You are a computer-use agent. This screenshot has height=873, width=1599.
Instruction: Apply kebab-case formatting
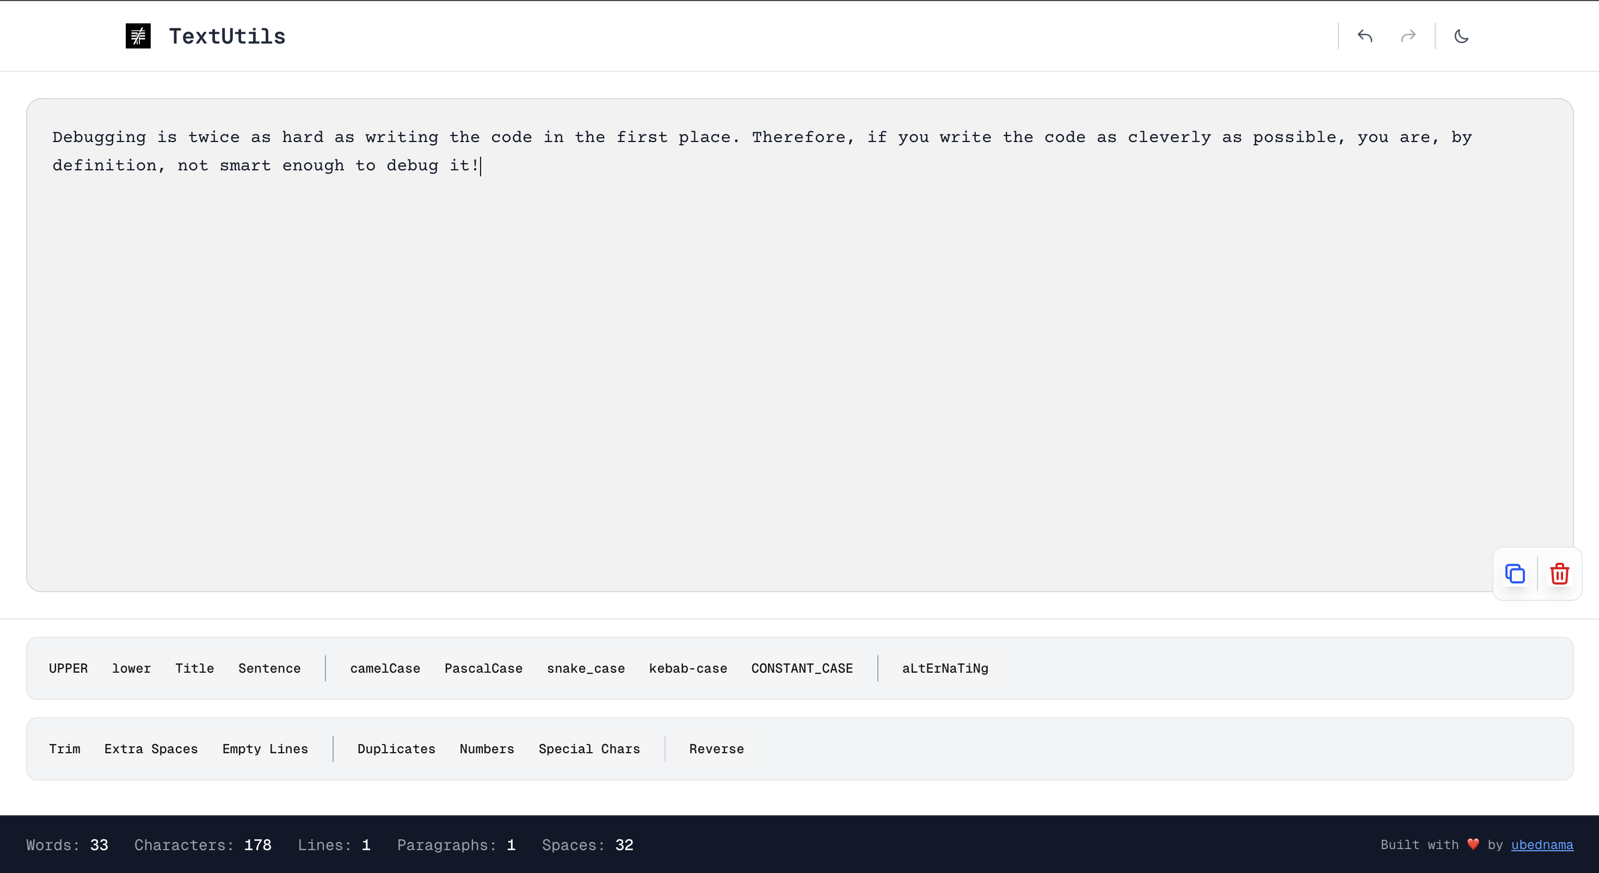pos(688,668)
